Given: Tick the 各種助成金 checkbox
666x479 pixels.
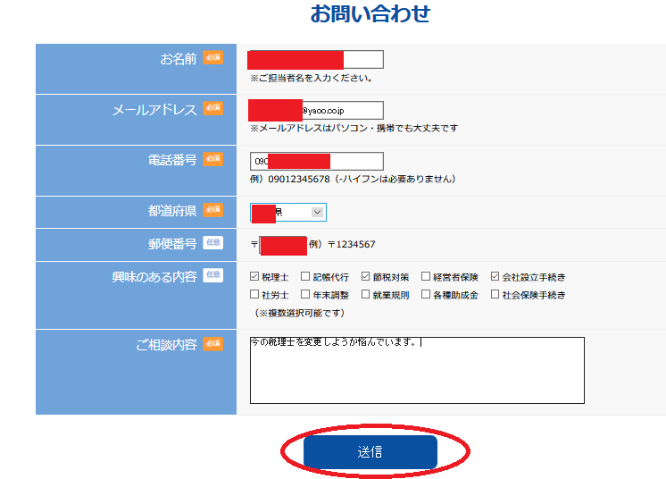Looking at the screenshot, I should pos(426,294).
